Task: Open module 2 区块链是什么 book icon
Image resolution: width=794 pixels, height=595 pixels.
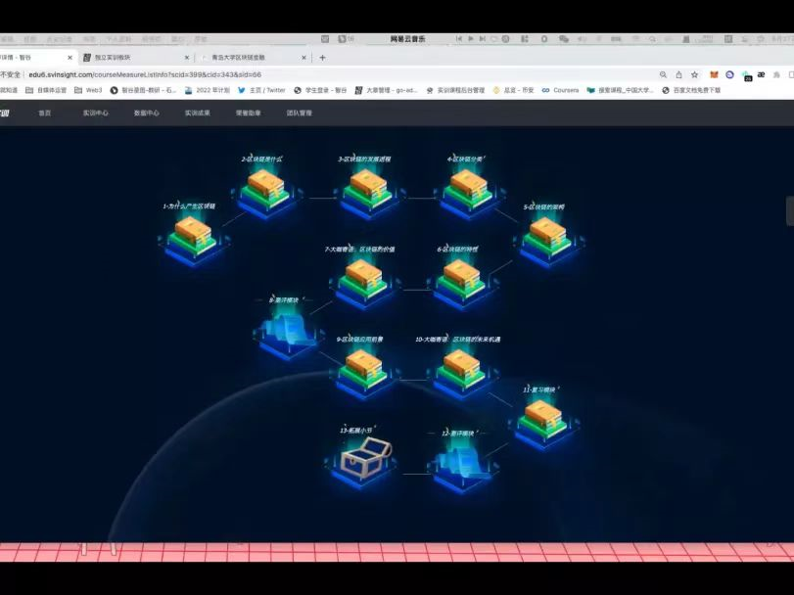Action: (265, 186)
